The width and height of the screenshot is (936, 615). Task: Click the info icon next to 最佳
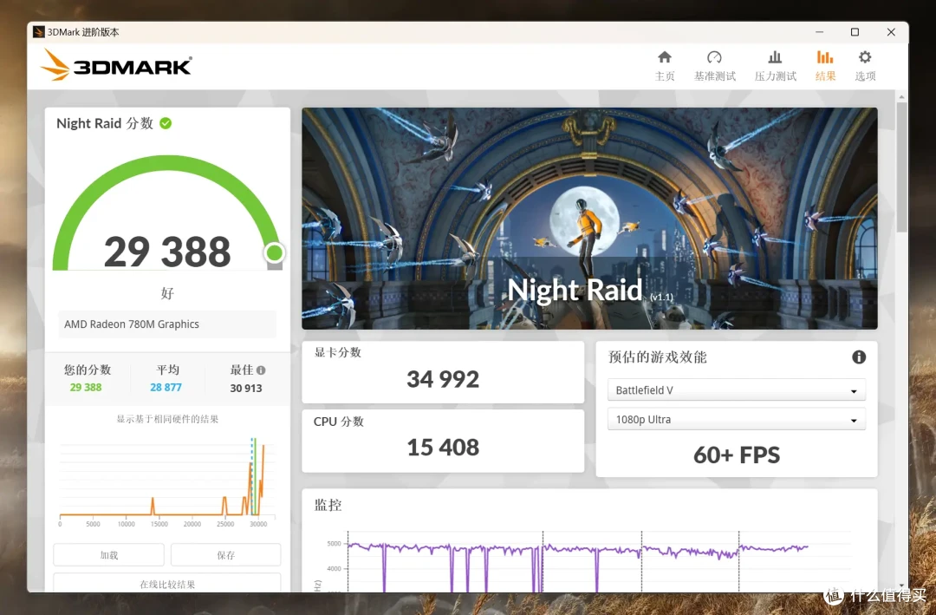[x=261, y=370]
